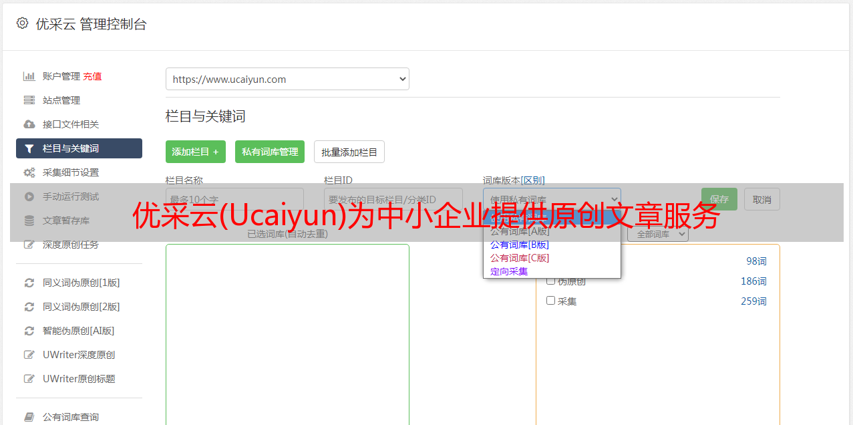Click the green 添加栏目 + button
The width and height of the screenshot is (853, 425).
pyautogui.click(x=196, y=152)
